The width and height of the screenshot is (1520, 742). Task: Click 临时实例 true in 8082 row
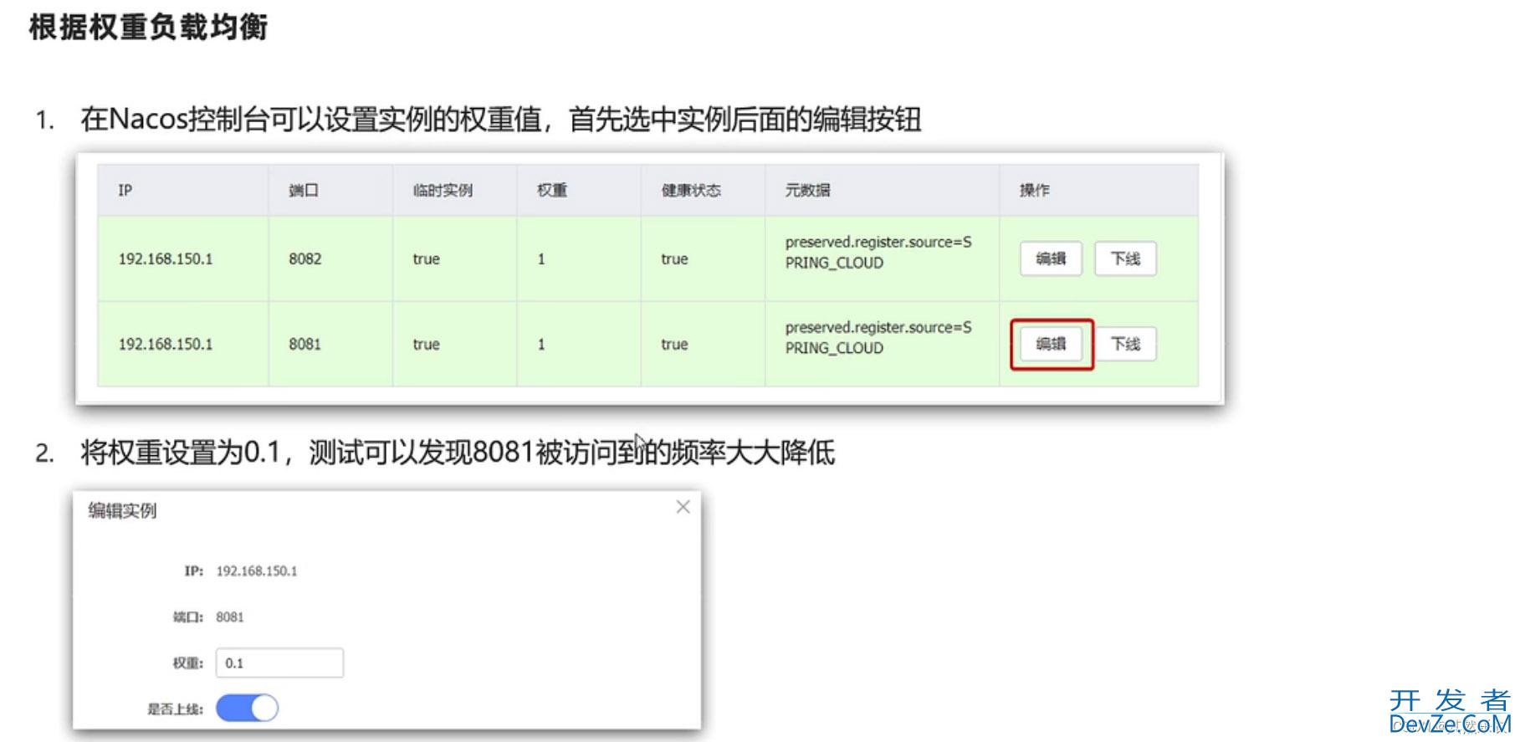[x=426, y=259]
